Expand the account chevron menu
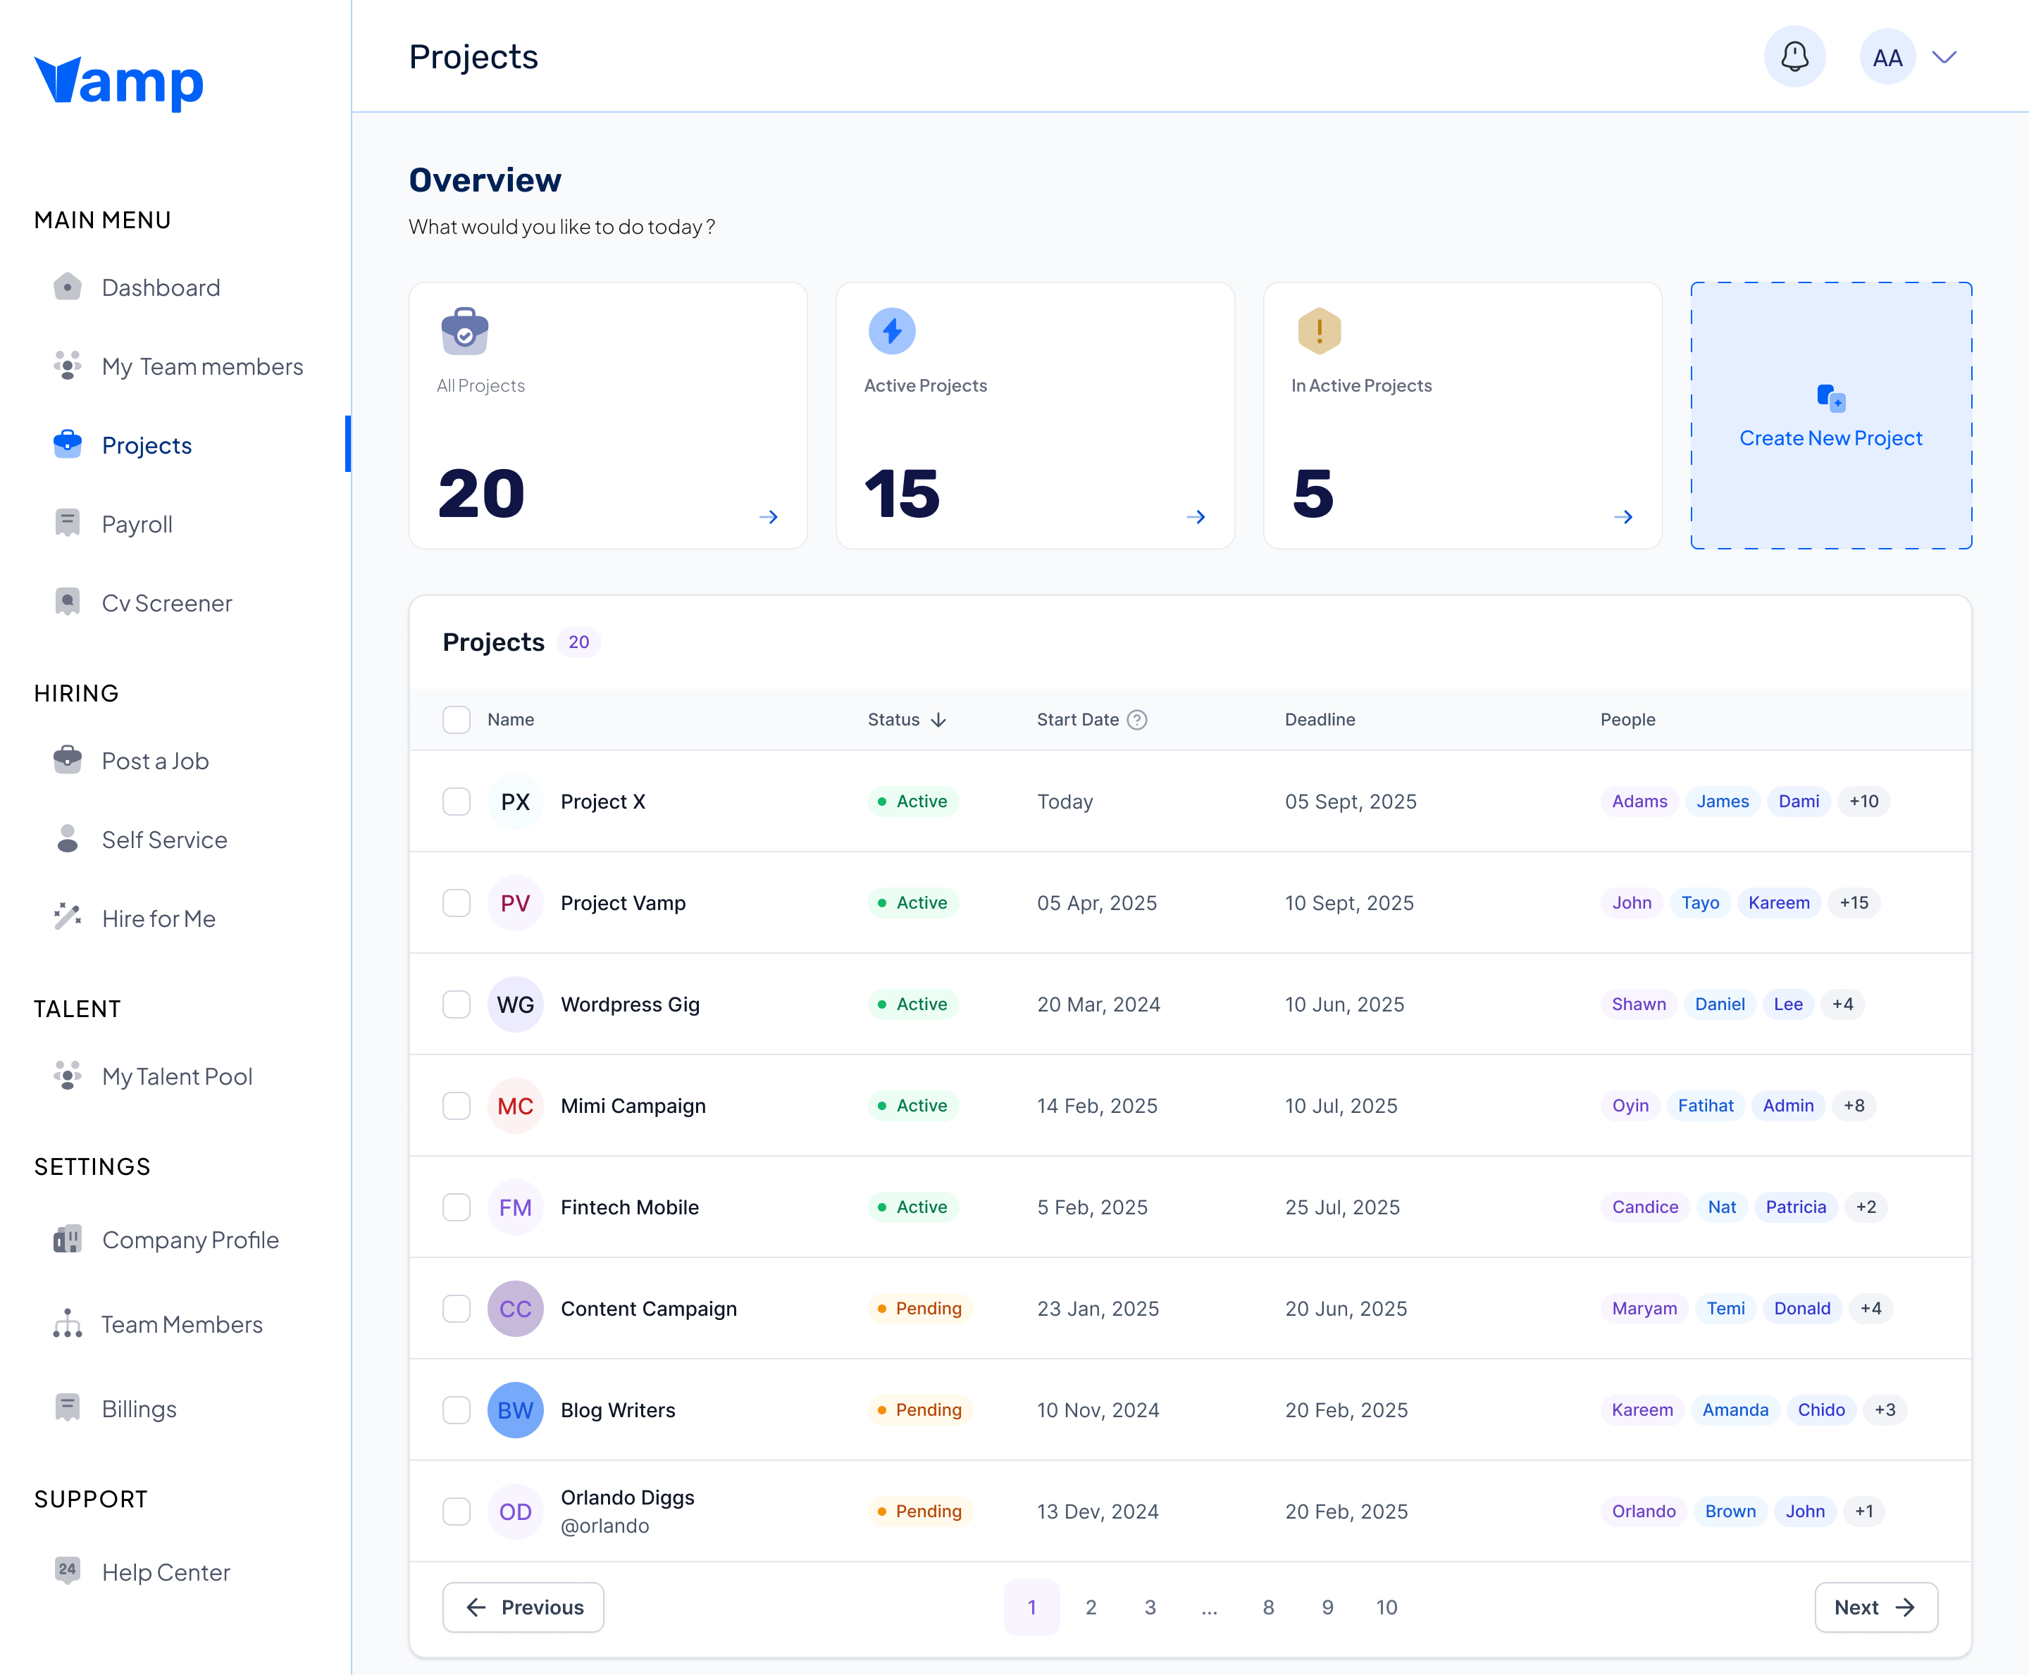The image size is (2029, 1675). click(1944, 57)
